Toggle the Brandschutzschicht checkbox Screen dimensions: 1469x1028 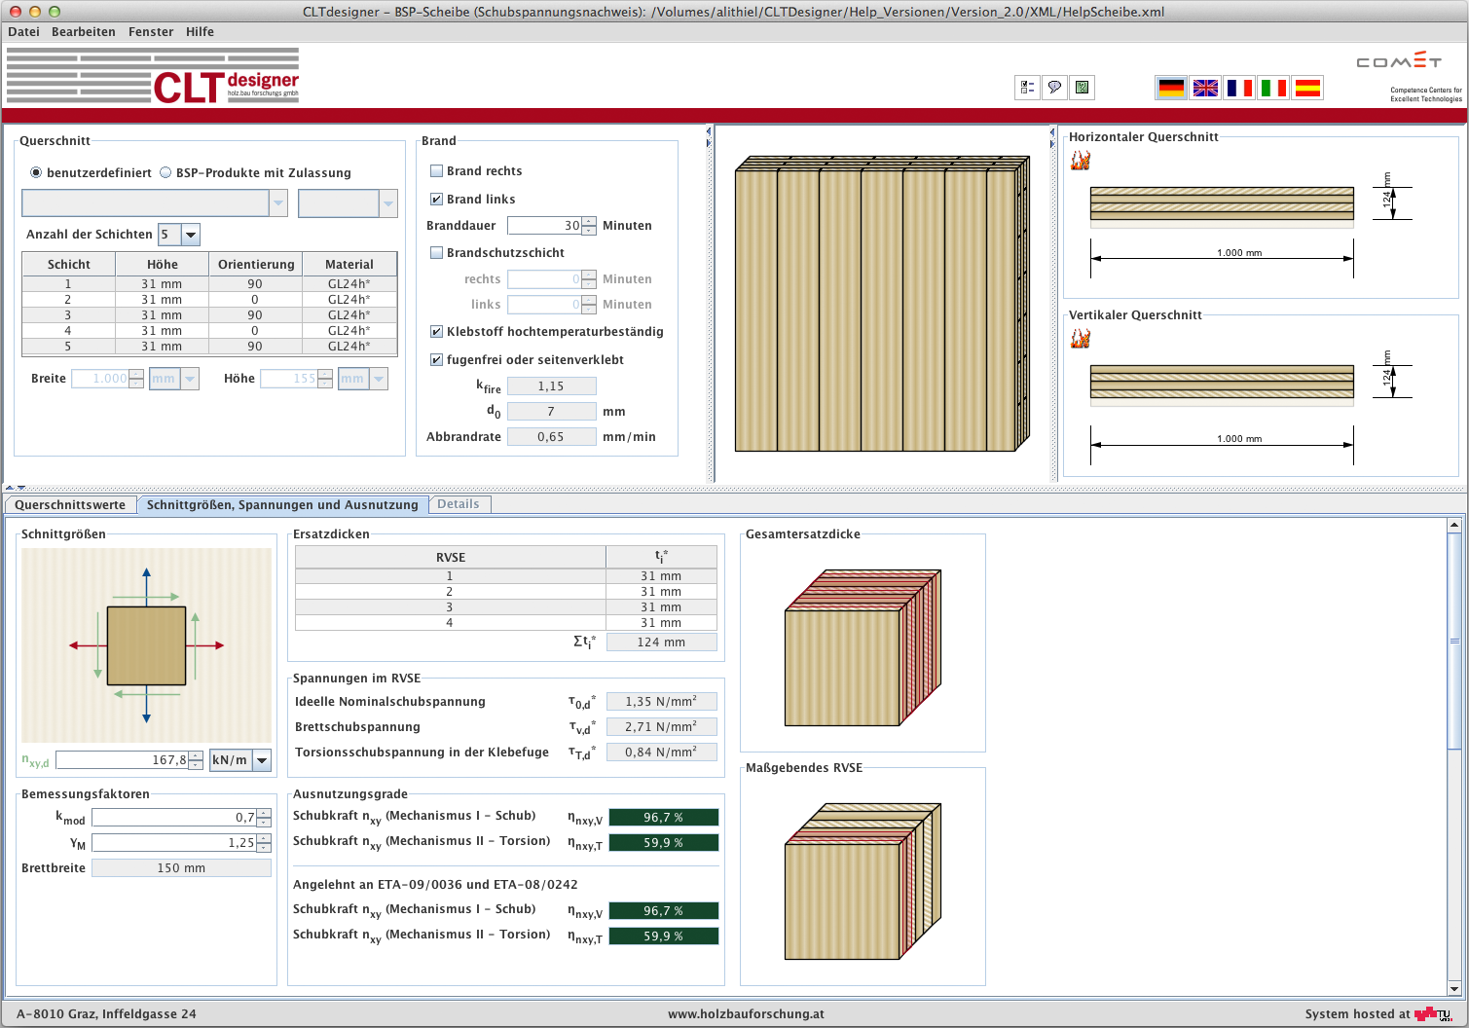[x=437, y=253]
